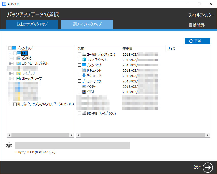The height and width of the screenshot is (174, 217).
Task: Select the ごみ箱 tree item label
Action: [27, 58]
